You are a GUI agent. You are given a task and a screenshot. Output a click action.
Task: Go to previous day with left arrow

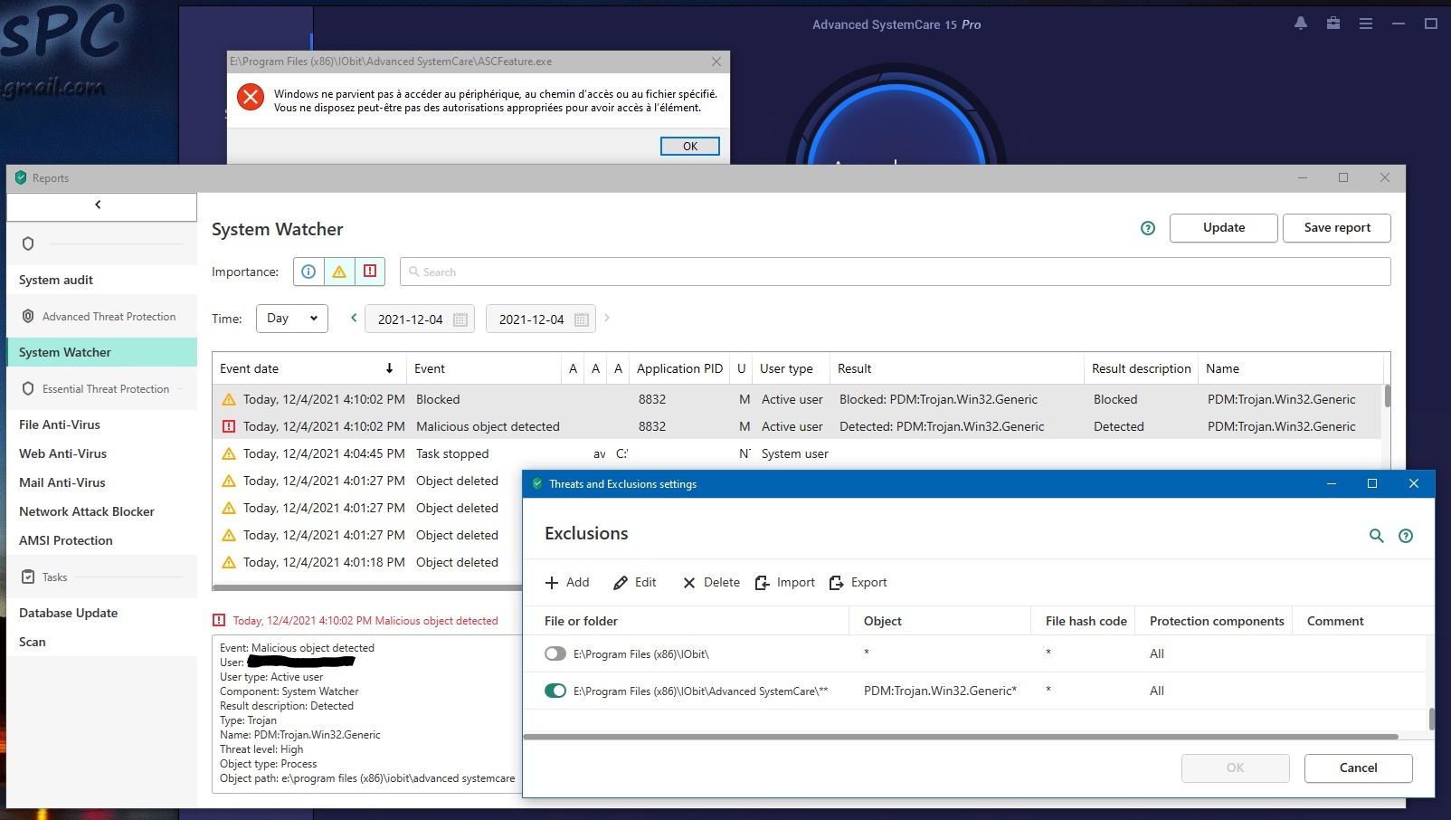coord(354,318)
